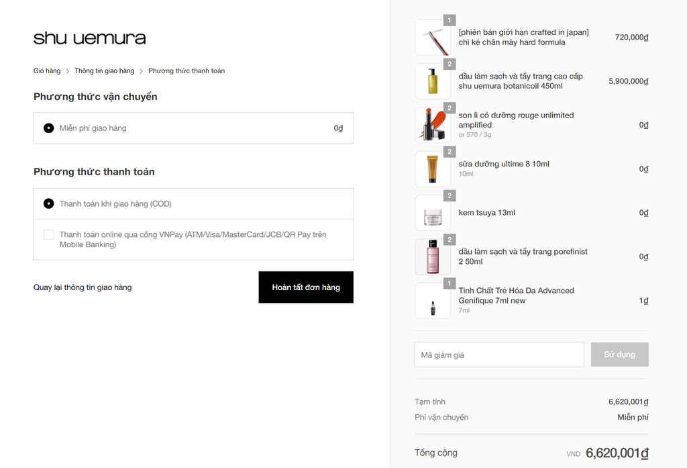The height and width of the screenshot is (468, 687).
Task: Click the 5,900,000₫ price
Action: click(629, 81)
